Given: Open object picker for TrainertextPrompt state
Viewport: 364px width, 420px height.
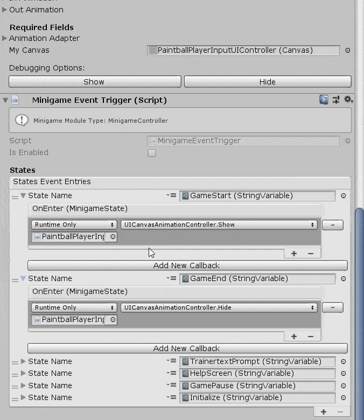Looking at the screenshot, I should click(x=343, y=362).
